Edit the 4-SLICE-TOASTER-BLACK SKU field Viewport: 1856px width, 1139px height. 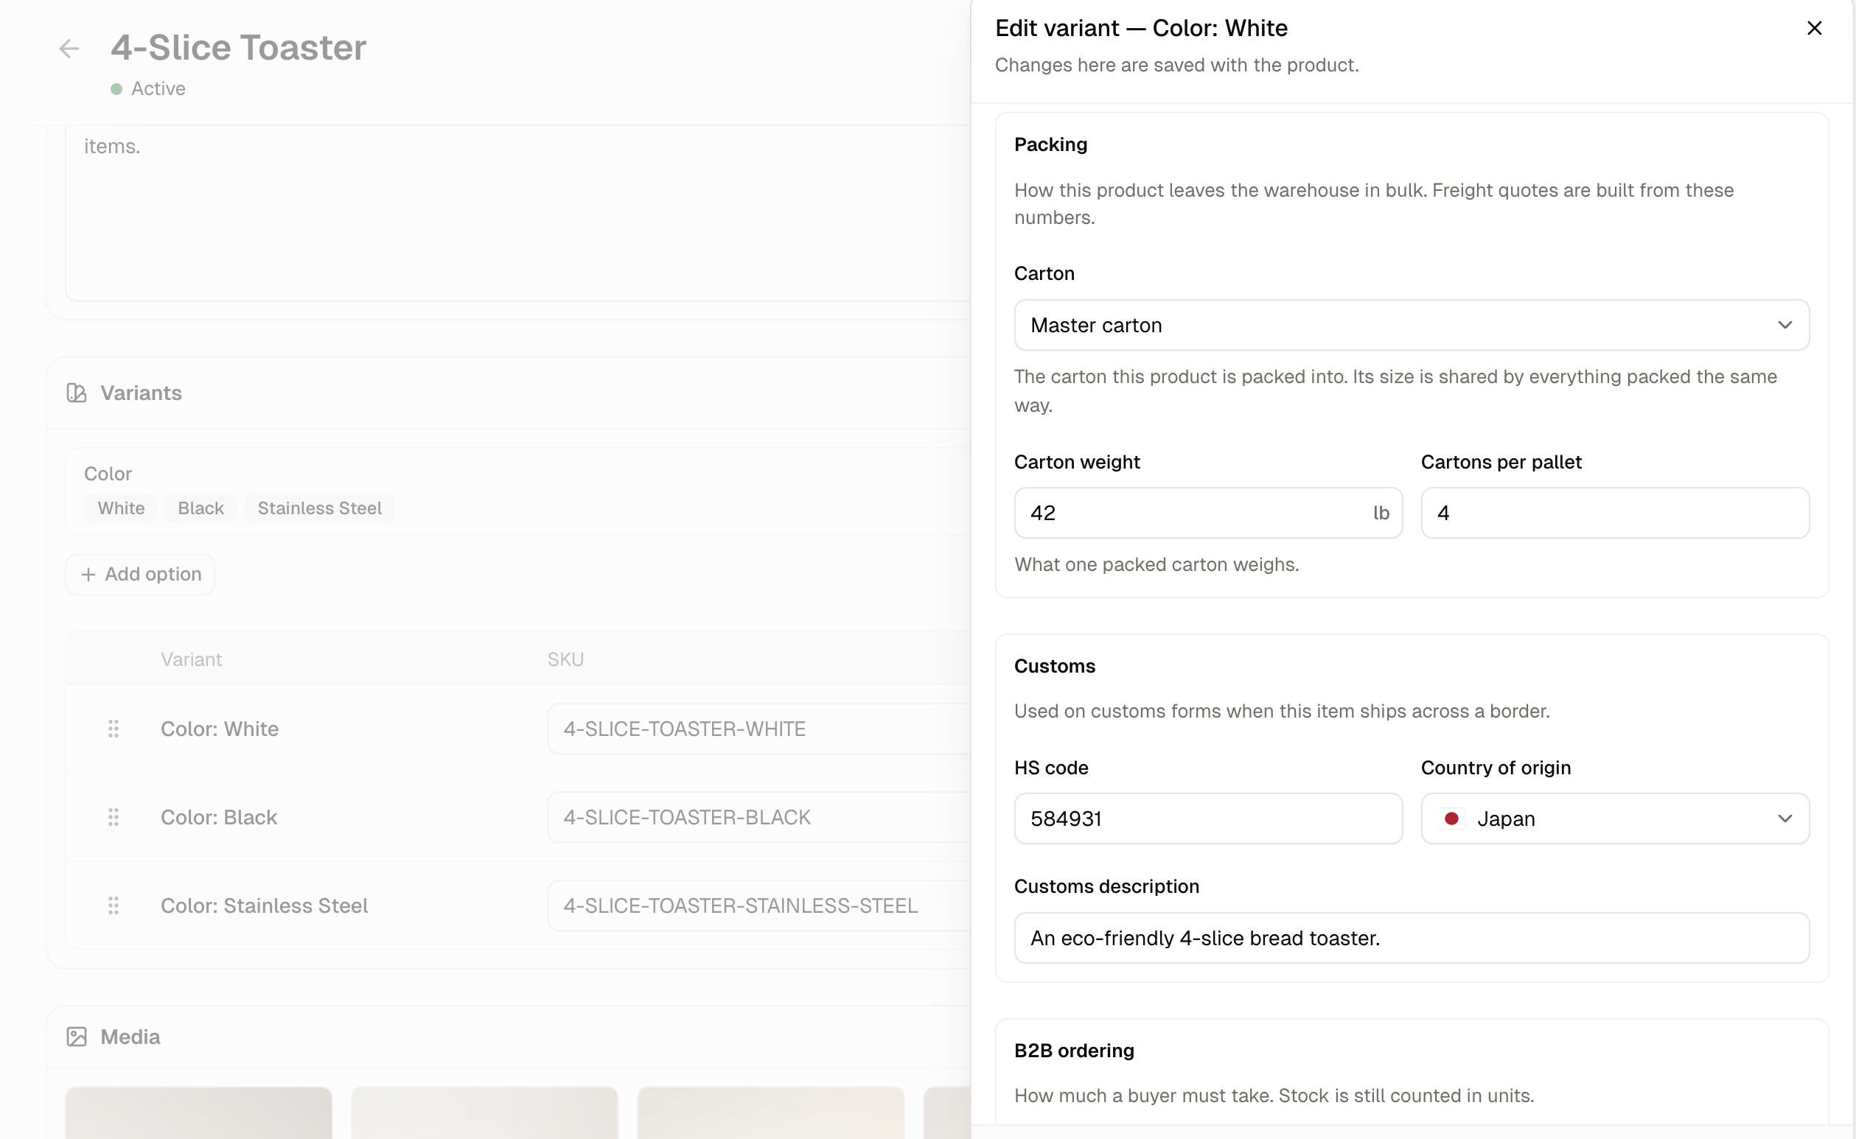point(760,816)
